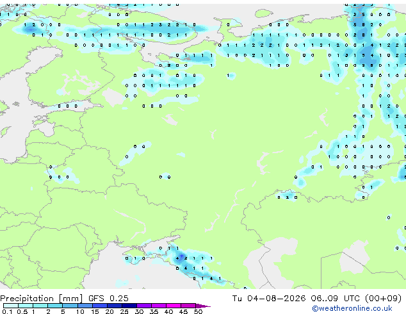Click the 'Tu 04-08-2026' date text

point(269,299)
